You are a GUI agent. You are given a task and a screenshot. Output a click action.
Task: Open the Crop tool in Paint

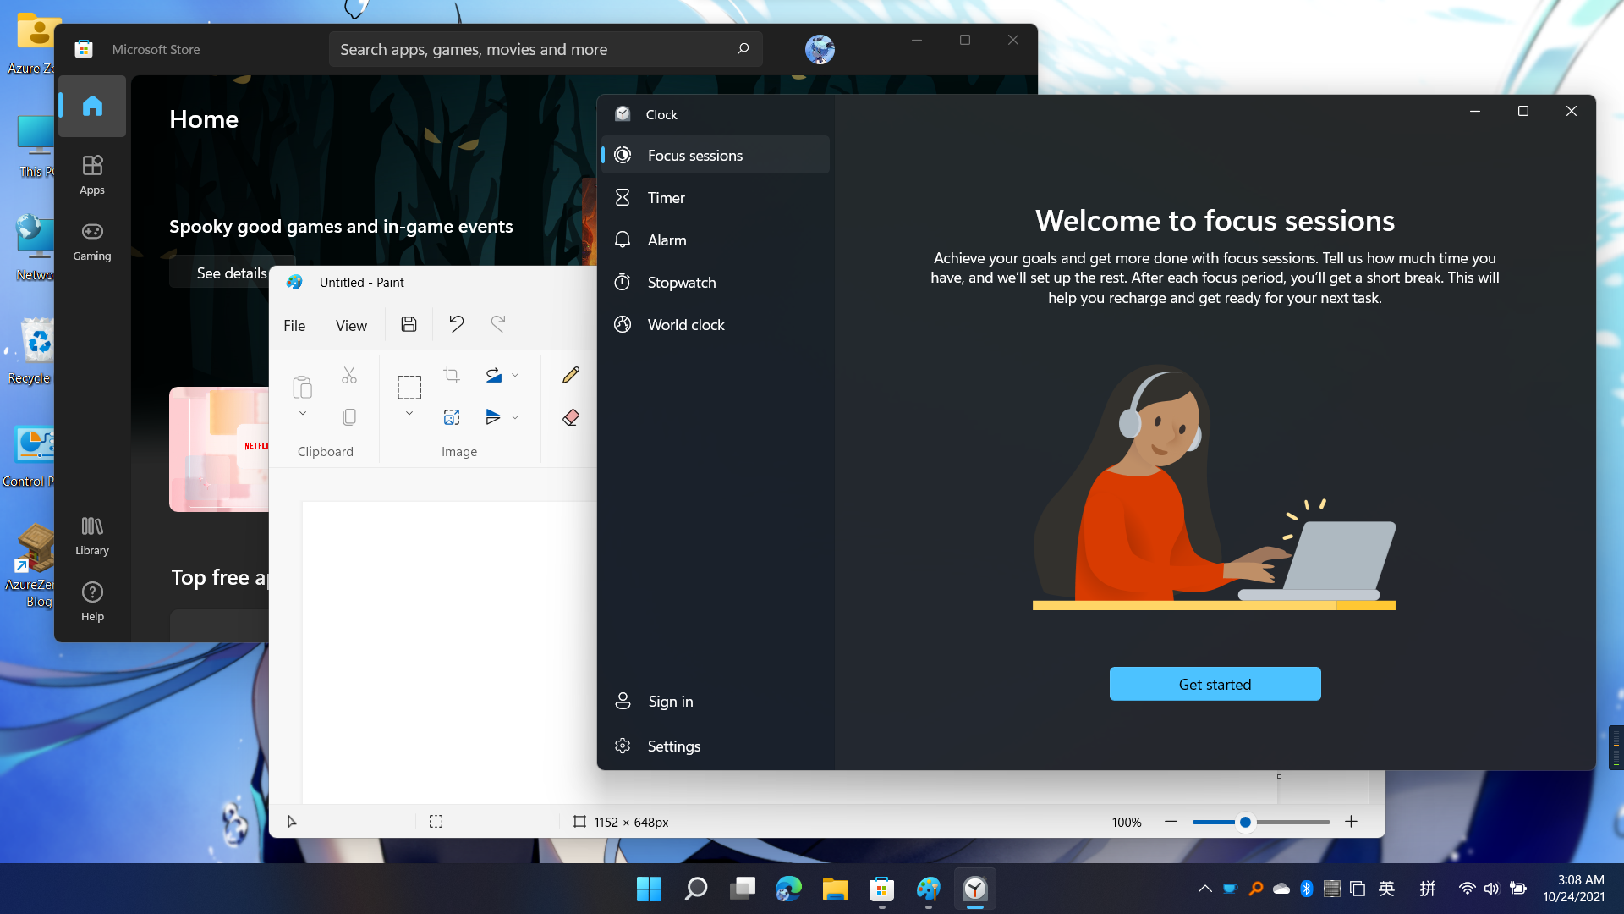point(452,374)
